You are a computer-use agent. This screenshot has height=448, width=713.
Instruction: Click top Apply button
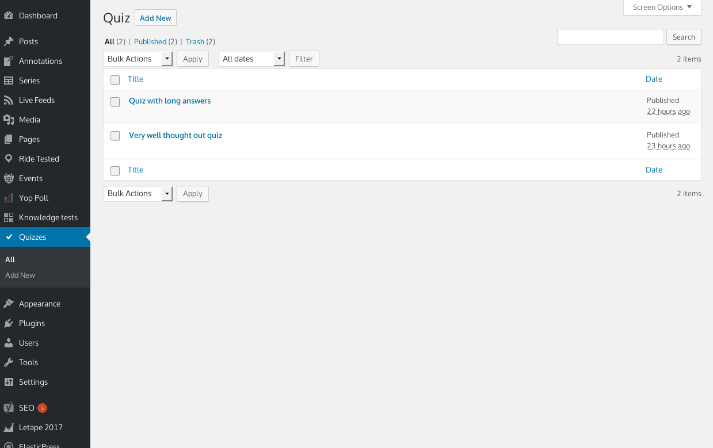click(192, 59)
